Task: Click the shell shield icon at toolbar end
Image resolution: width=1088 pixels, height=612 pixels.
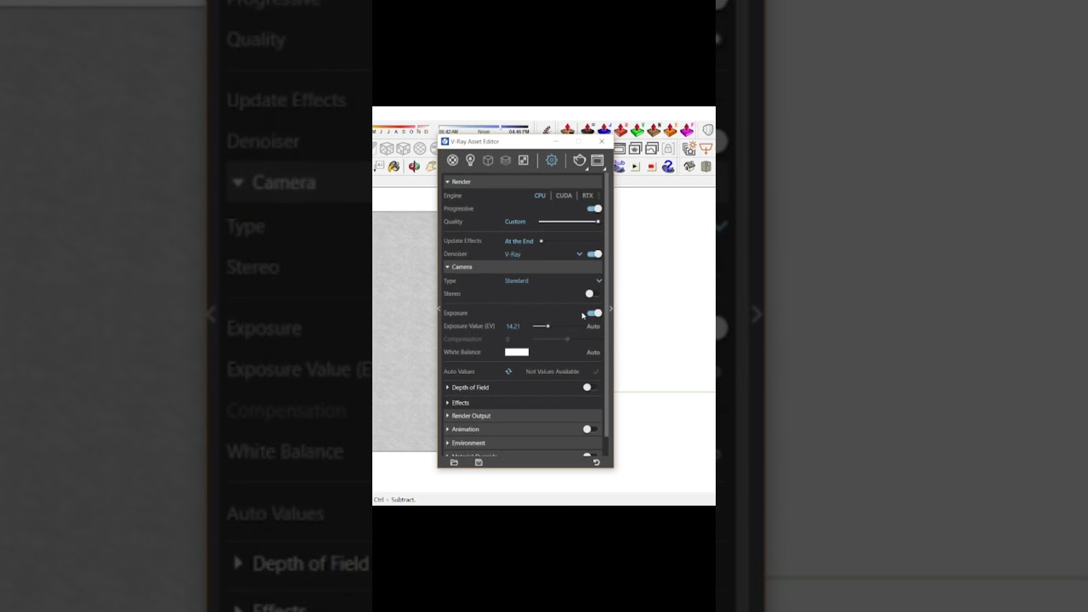Action: pos(708,130)
